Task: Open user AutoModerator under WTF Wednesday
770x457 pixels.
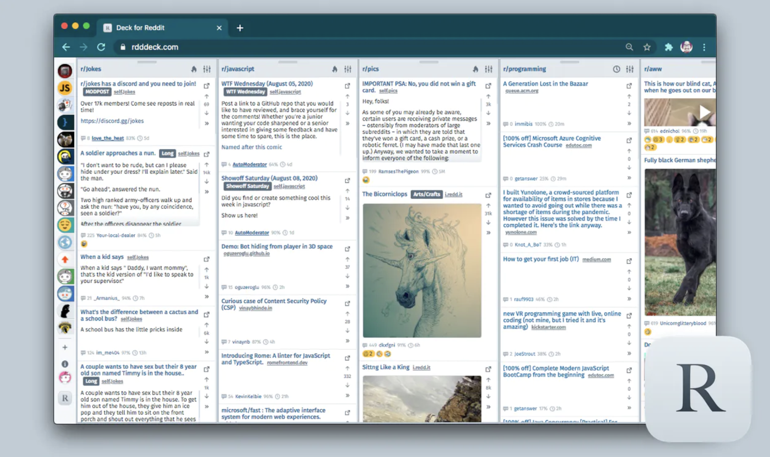Action: (x=249, y=165)
